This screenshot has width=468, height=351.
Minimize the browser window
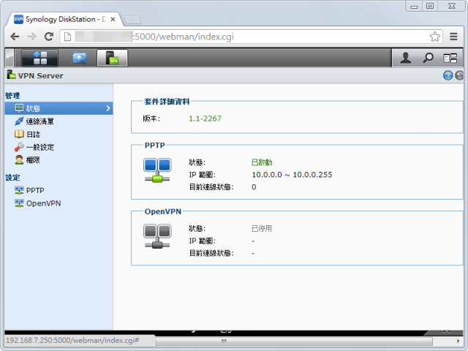coord(414,7)
